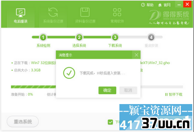Click the green checkmark success icon
The width and height of the screenshot is (194, 132).
coord(69,73)
